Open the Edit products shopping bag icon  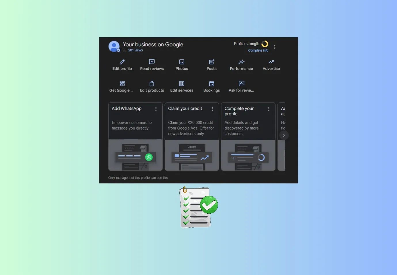coord(152,84)
